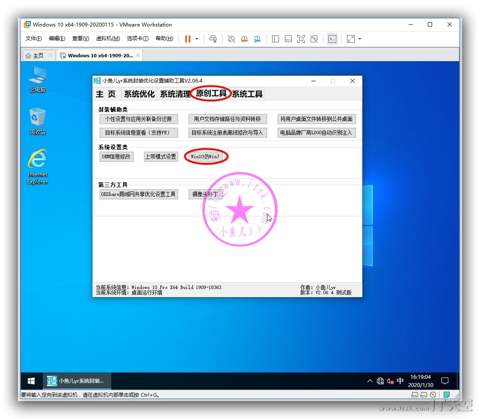Revert the virtual machine to its last snapshot

click(x=244, y=39)
